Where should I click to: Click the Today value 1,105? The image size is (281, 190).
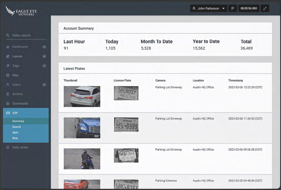pos(110,48)
